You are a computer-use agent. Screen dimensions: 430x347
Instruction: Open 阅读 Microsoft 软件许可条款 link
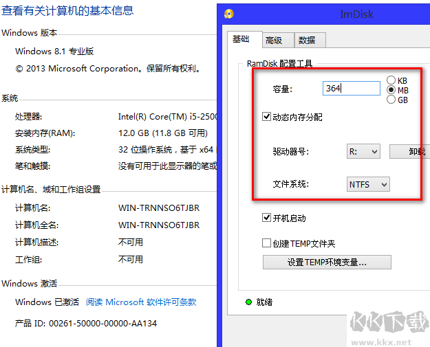point(141,302)
